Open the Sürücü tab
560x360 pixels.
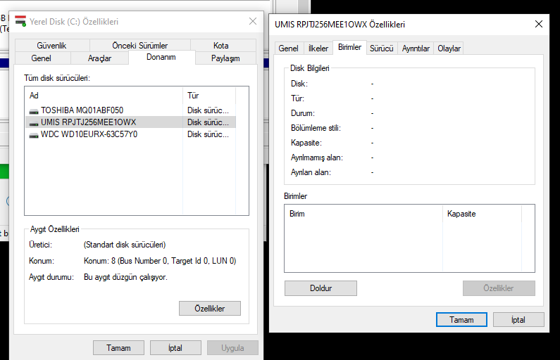pos(381,49)
